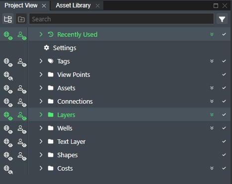Toggle user visibility for Text Layer

(x=22, y=143)
